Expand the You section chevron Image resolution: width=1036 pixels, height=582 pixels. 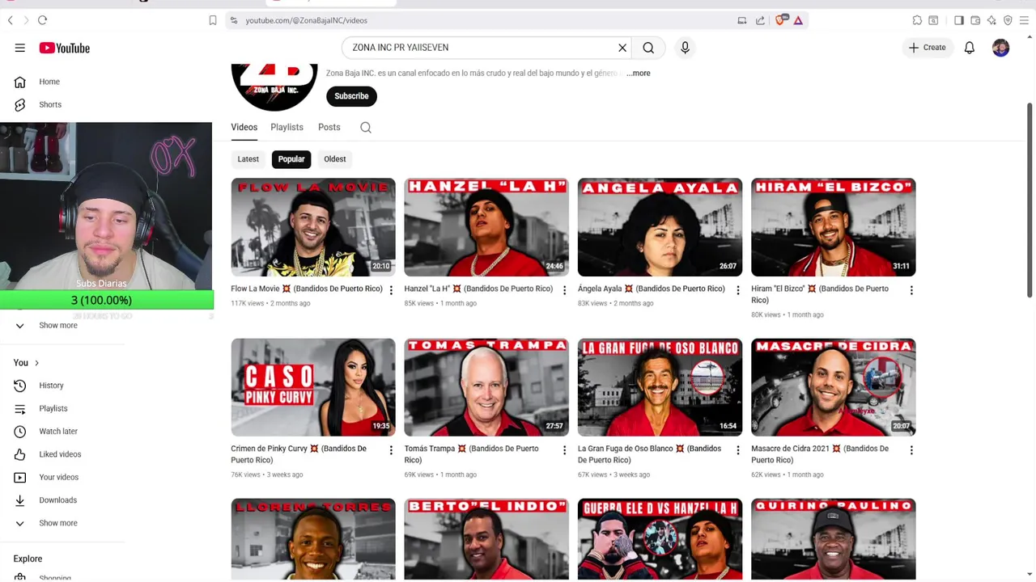pyautogui.click(x=36, y=363)
